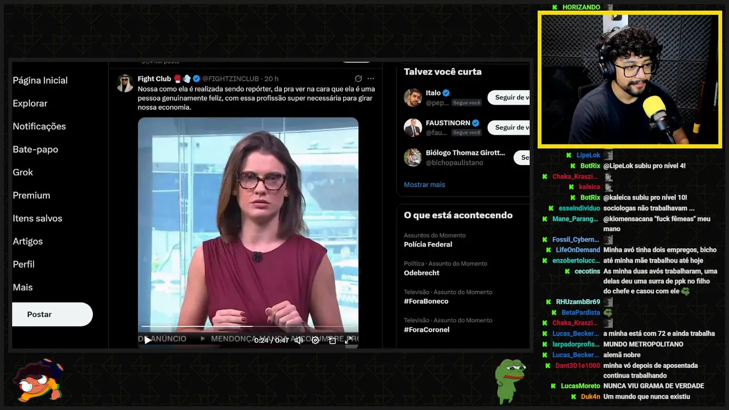
Task: Click chat username HORIZANDO
Action: (581, 7)
